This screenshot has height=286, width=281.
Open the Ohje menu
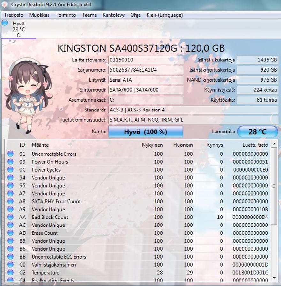tap(135, 15)
